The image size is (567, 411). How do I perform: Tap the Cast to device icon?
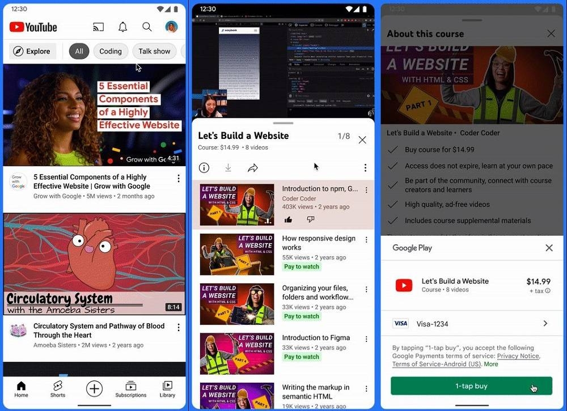click(x=98, y=27)
